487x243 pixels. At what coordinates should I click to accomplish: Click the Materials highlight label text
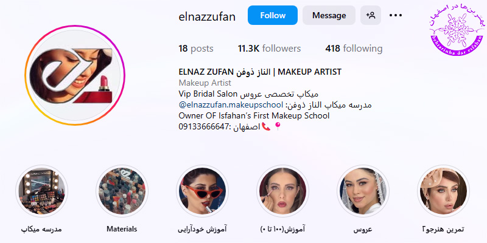point(122,229)
